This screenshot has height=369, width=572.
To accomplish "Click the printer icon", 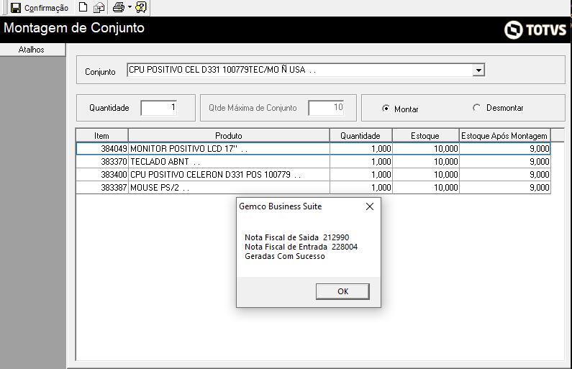I will pyautogui.click(x=119, y=7).
